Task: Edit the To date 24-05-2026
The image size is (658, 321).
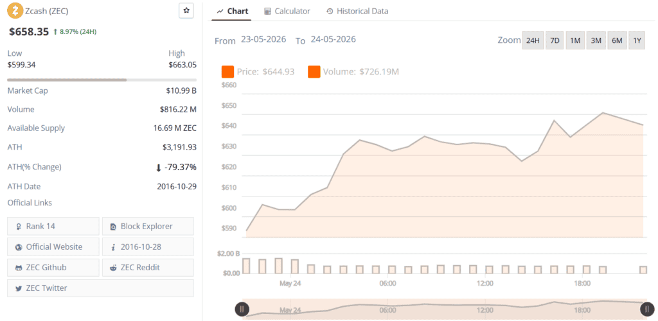Action: [x=333, y=40]
